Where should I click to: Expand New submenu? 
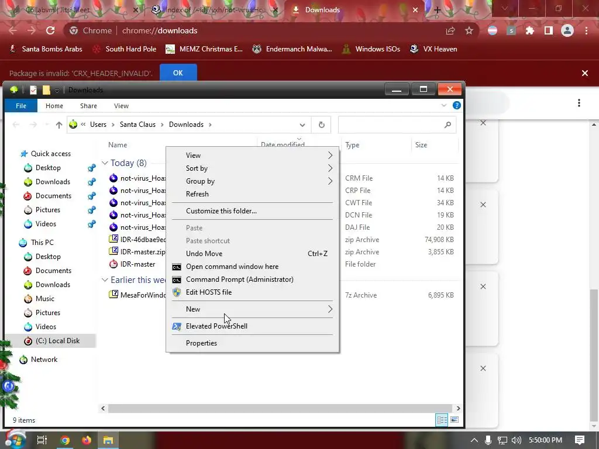click(x=253, y=309)
